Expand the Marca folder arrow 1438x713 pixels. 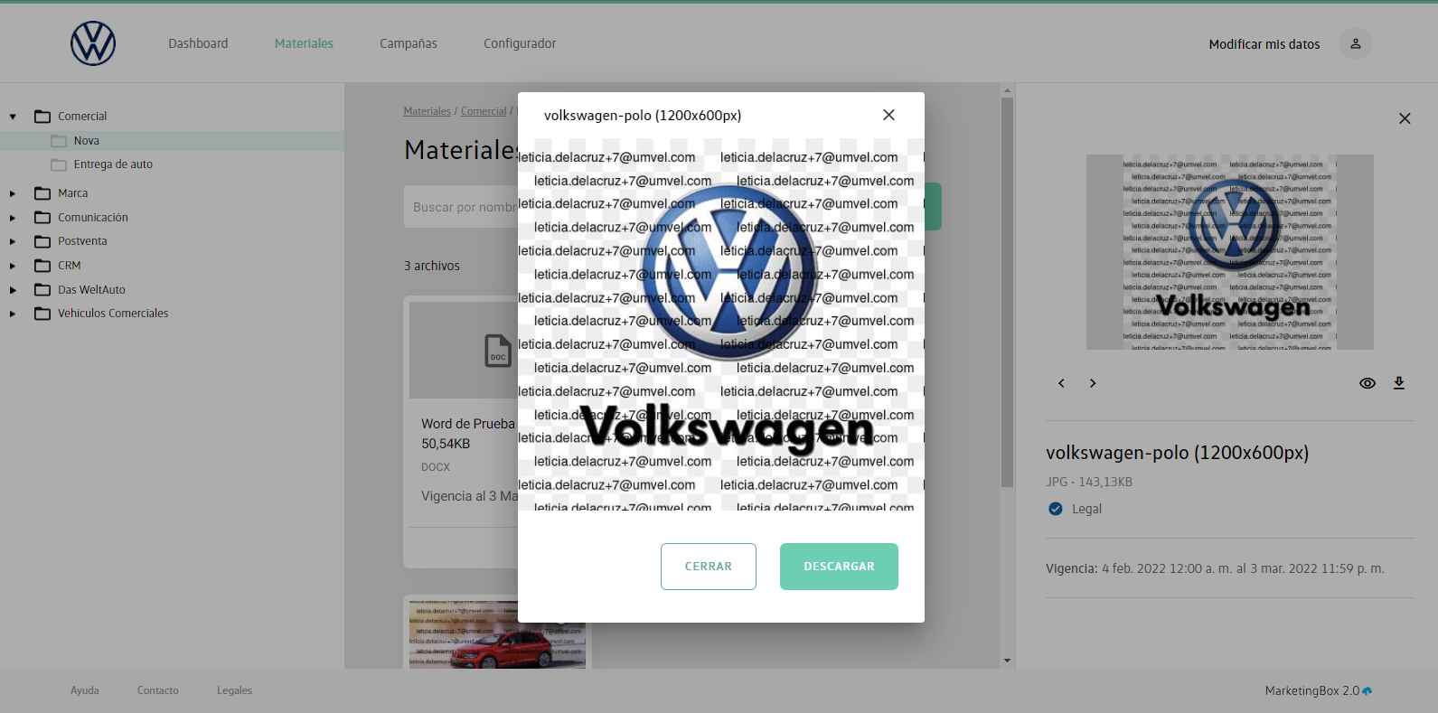tap(13, 193)
